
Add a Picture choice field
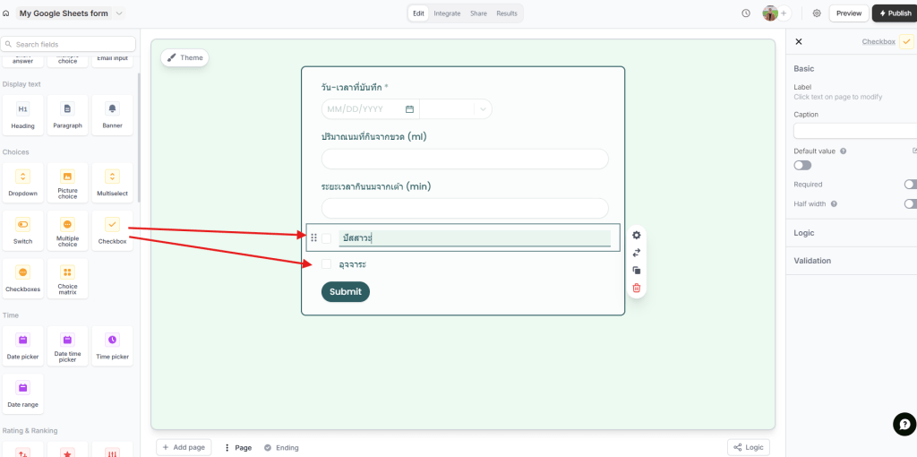click(x=67, y=183)
